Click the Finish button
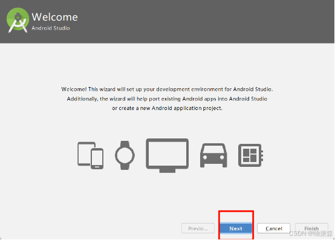 click(311, 229)
